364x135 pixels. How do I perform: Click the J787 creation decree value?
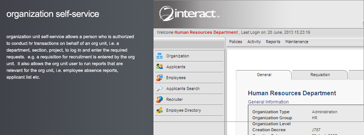(x=316, y=130)
